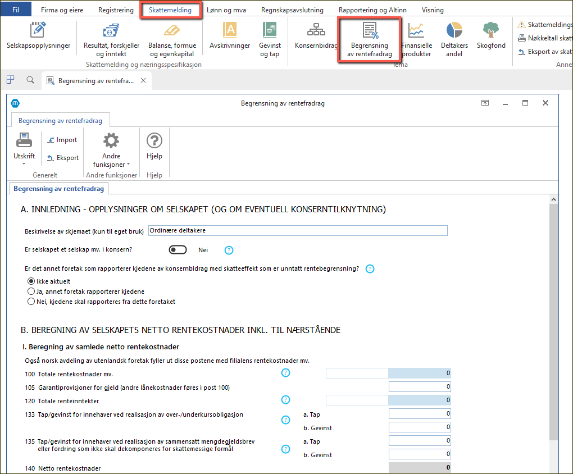Open help for post 133
The image size is (573, 474).
click(x=286, y=420)
